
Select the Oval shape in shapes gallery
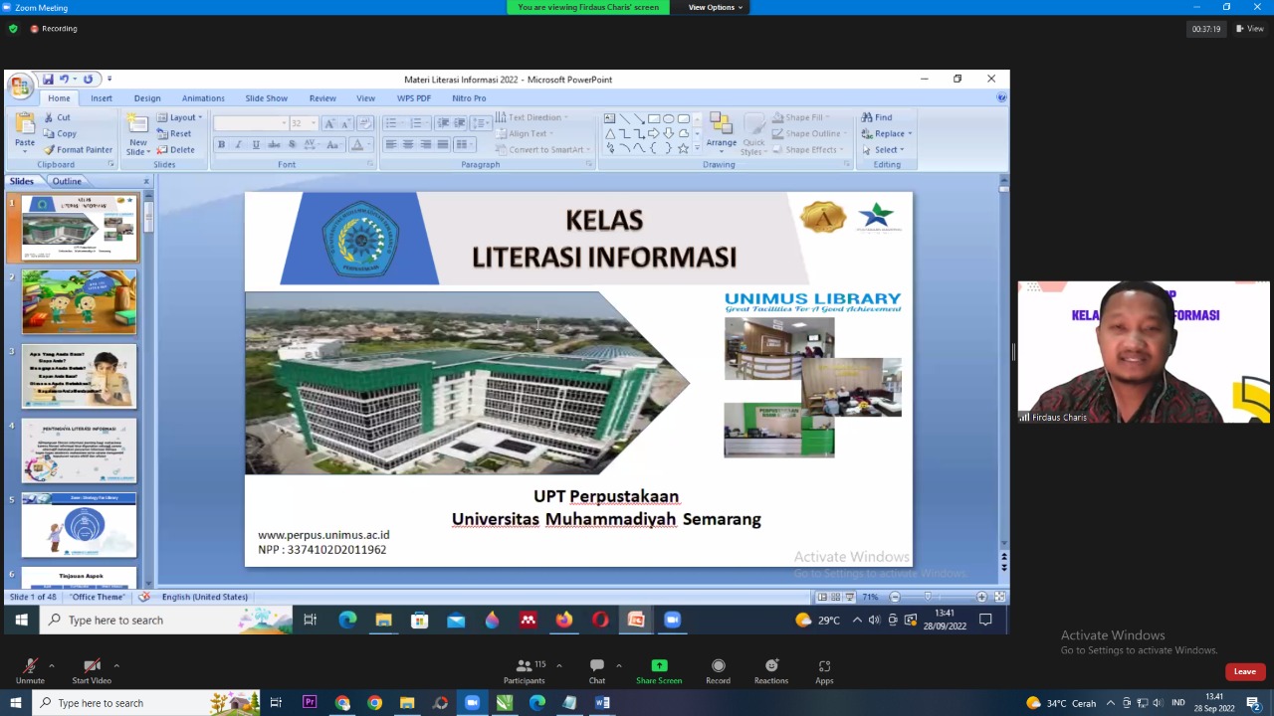669,118
